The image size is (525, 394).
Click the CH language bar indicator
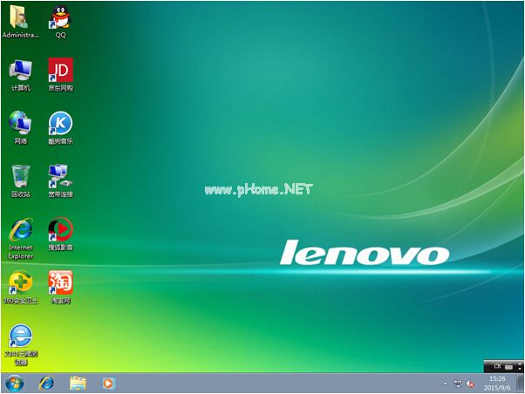[497, 367]
